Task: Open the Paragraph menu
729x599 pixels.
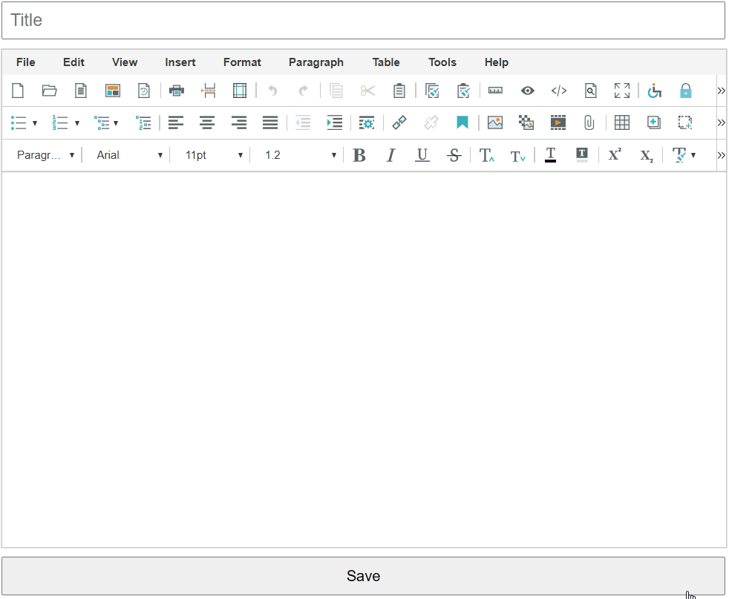Action: tap(316, 62)
